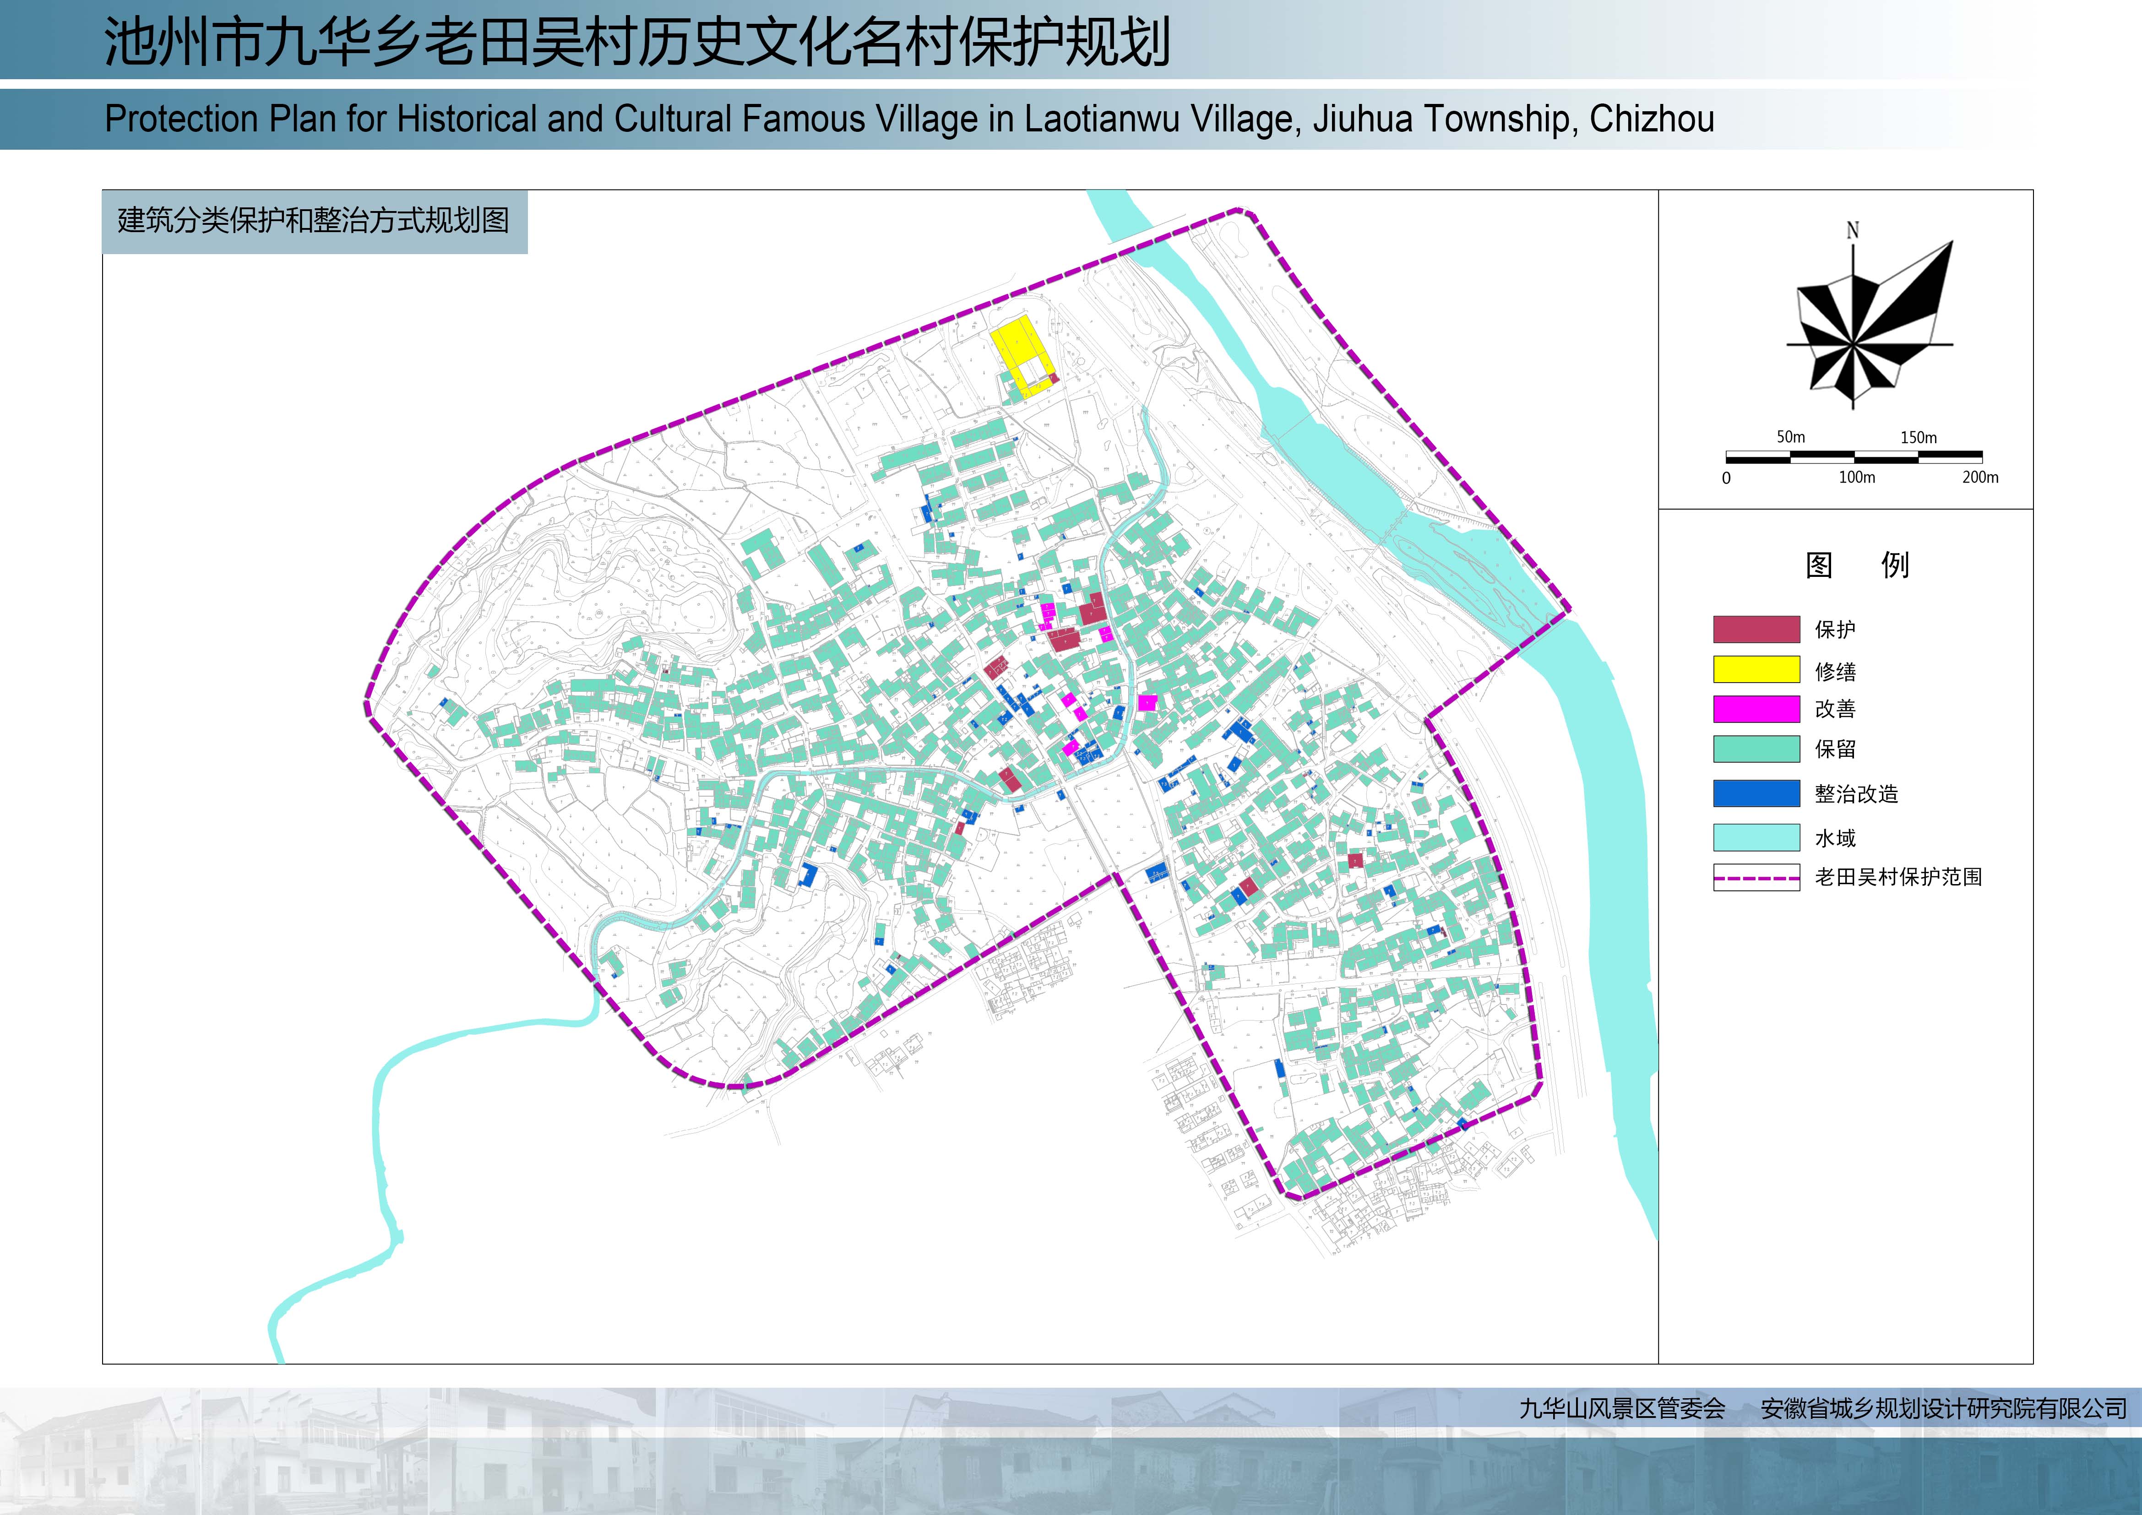Click 九华山风景区管委会 footer text
The height and width of the screenshot is (1515, 2142).
[1622, 1409]
